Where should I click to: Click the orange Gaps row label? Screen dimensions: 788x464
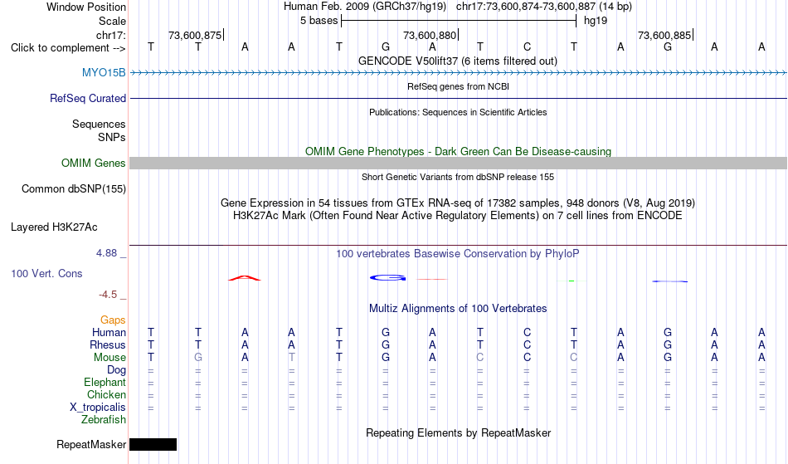click(113, 320)
